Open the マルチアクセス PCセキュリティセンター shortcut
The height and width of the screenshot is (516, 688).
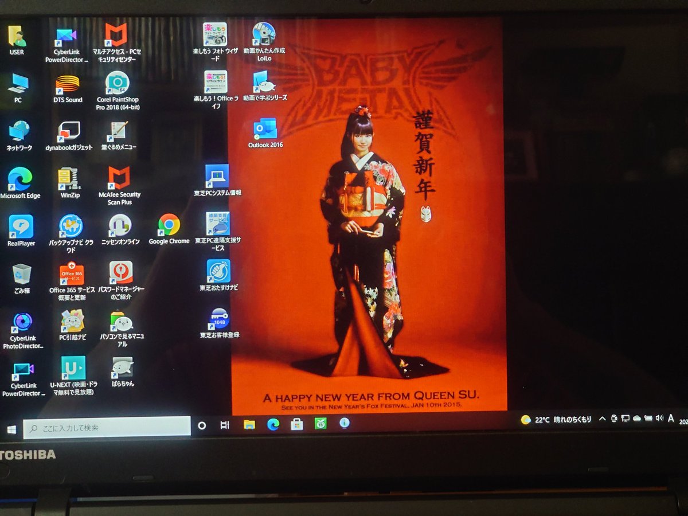pyautogui.click(x=116, y=42)
